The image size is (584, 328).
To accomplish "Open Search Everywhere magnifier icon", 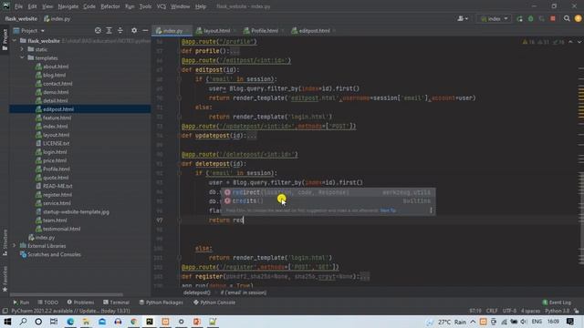I will click(567, 18).
